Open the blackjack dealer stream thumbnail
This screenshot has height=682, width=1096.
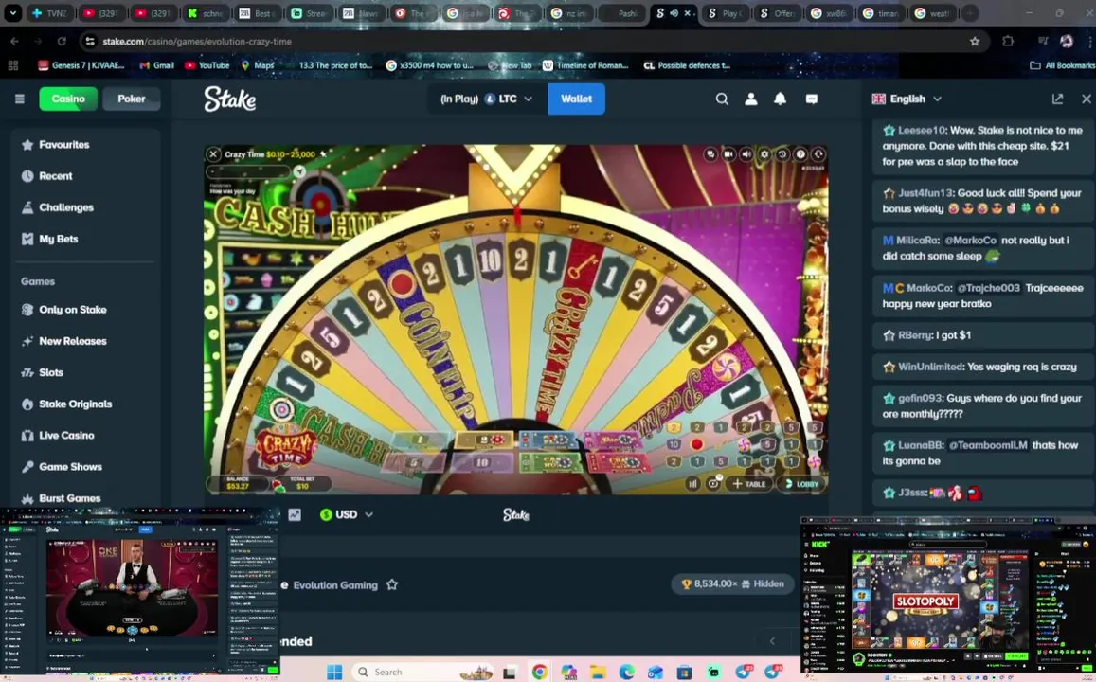click(140, 590)
